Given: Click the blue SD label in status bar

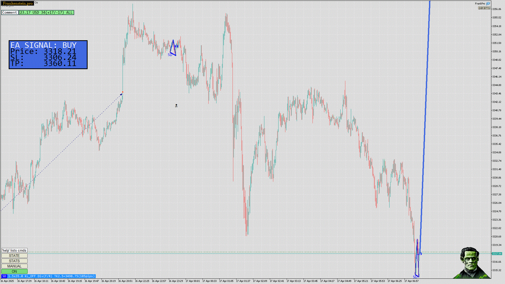Looking at the screenshot, I should 4,276.
